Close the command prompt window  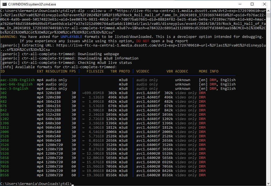click(x=265, y=4)
